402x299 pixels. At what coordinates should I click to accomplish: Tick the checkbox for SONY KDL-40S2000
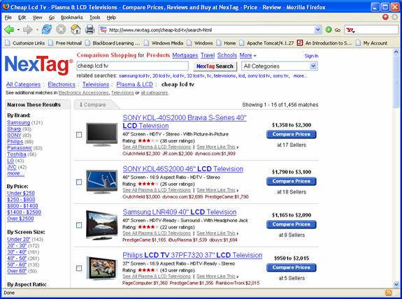pos(79,135)
